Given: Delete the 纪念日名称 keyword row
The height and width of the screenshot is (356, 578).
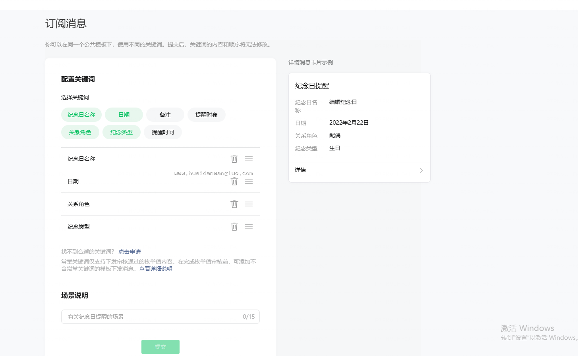Looking at the screenshot, I should coord(234,159).
